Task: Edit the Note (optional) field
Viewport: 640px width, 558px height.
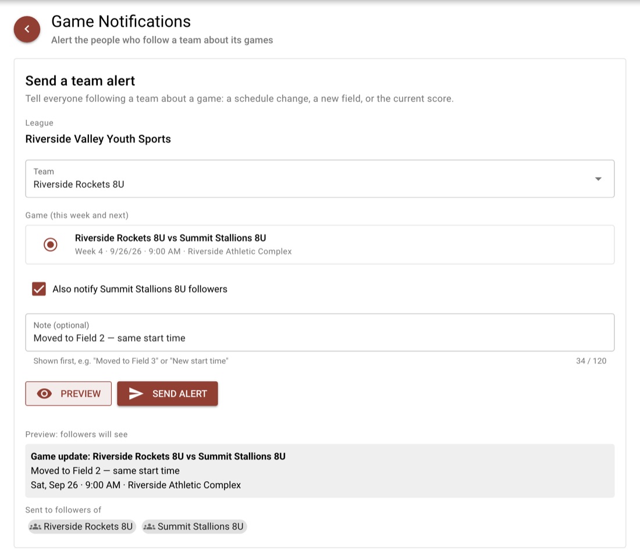Action: coord(319,332)
